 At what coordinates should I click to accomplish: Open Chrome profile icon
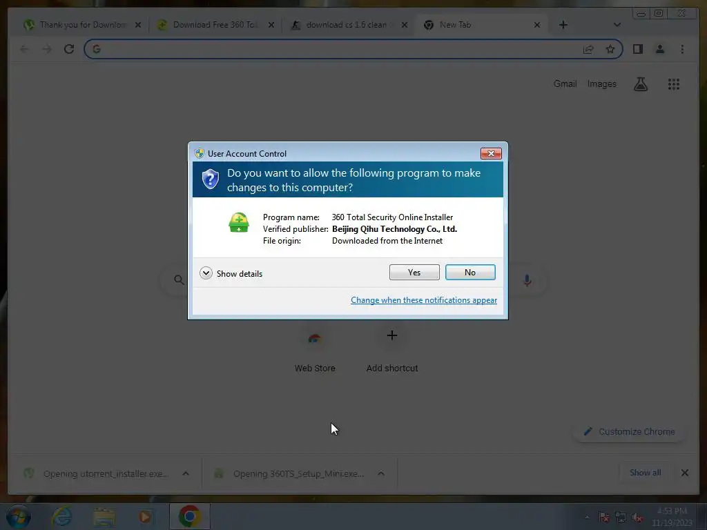pos(659,49)
